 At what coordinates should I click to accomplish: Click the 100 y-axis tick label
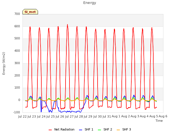(x=17, y=88)
